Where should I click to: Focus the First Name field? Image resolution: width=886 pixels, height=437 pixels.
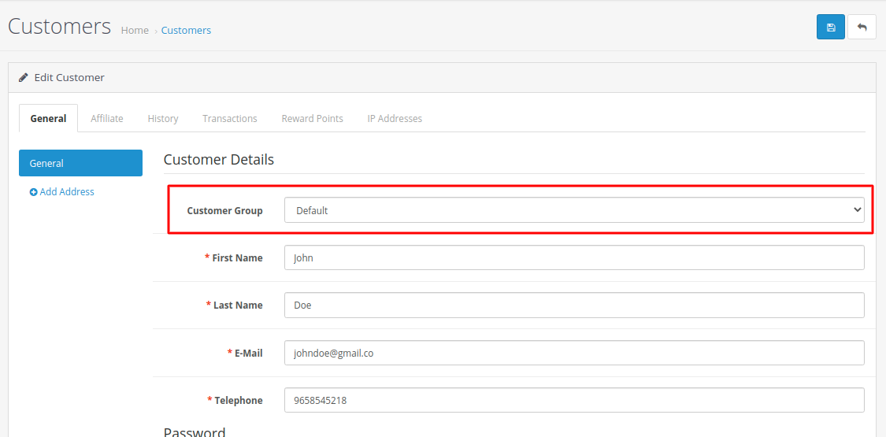pos(574,257)
